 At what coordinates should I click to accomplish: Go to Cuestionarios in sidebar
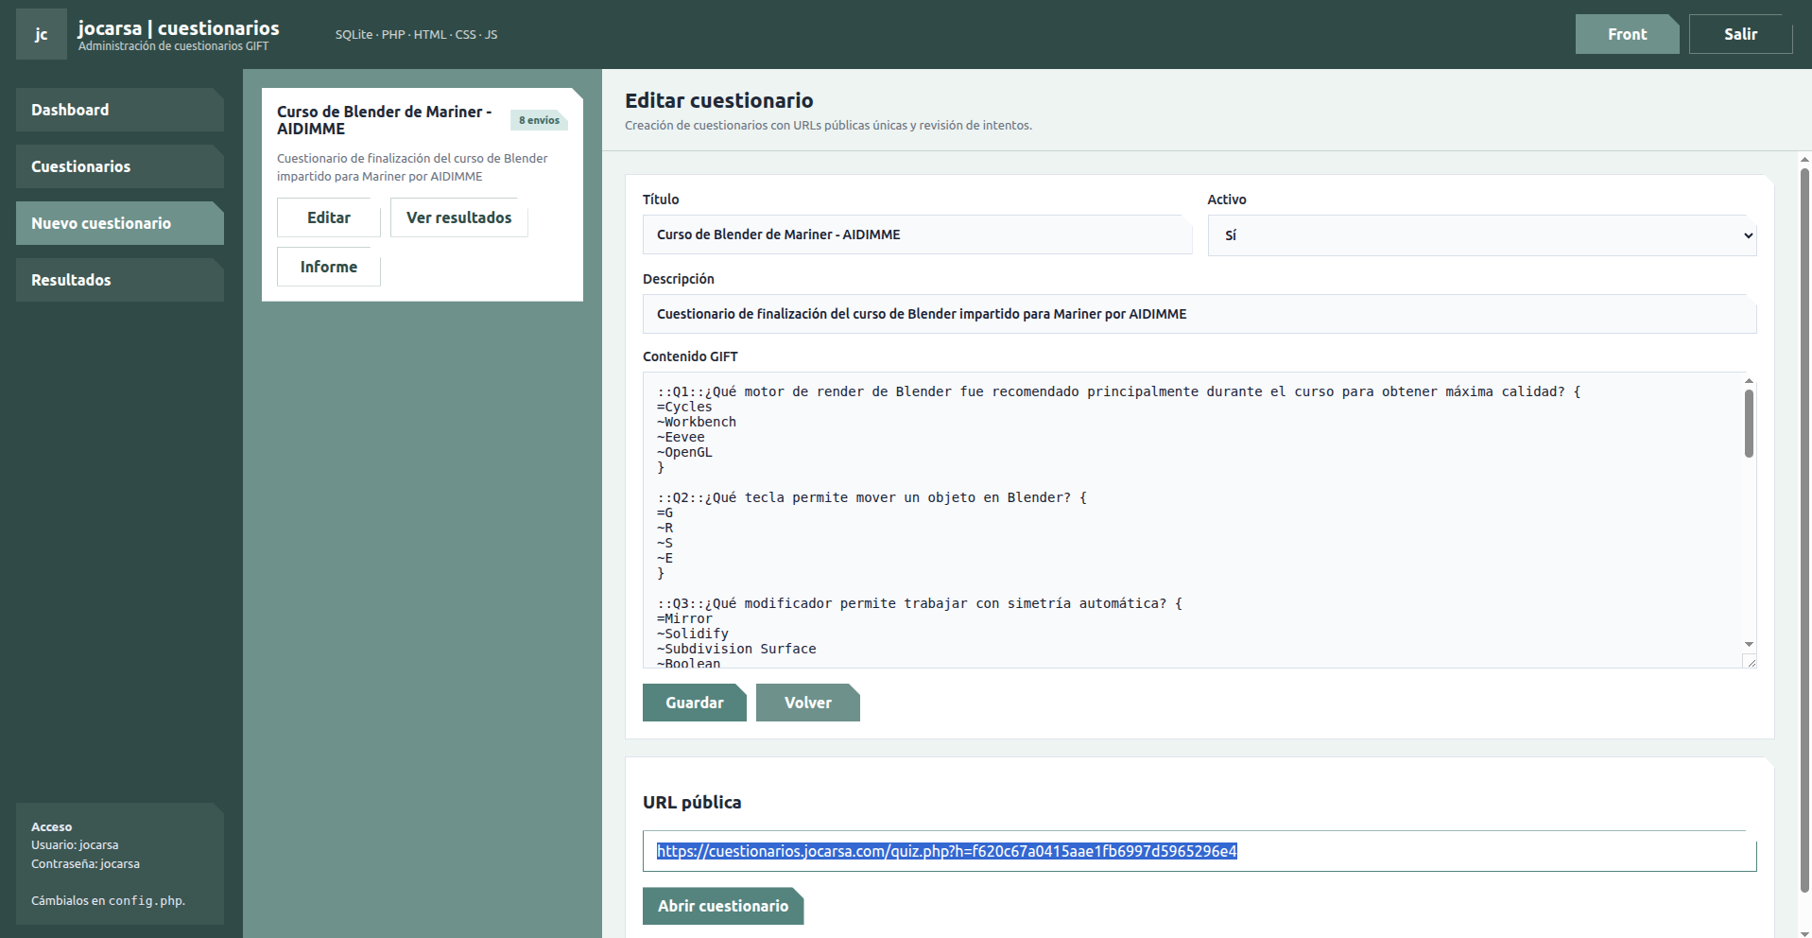(x=120, y=166)
